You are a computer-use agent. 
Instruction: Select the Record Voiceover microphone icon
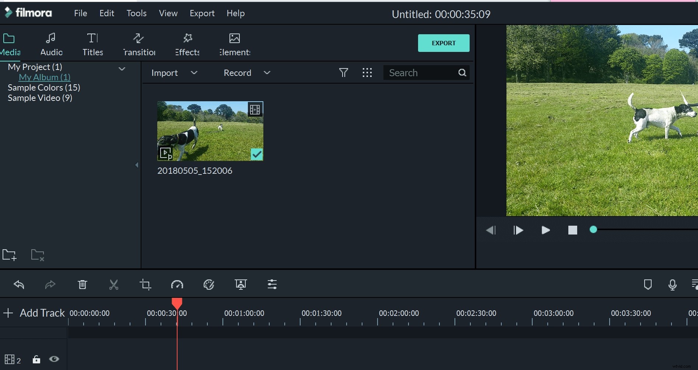click(x=672, y=284)
